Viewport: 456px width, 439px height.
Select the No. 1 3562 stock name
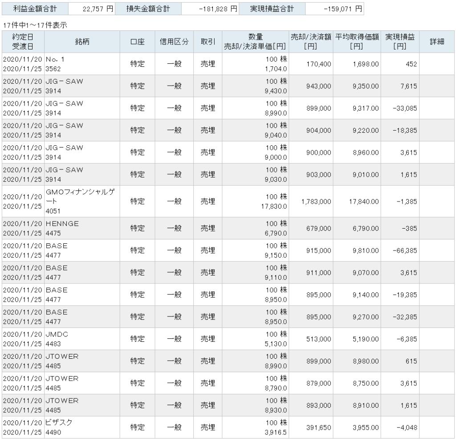point(55,64)
